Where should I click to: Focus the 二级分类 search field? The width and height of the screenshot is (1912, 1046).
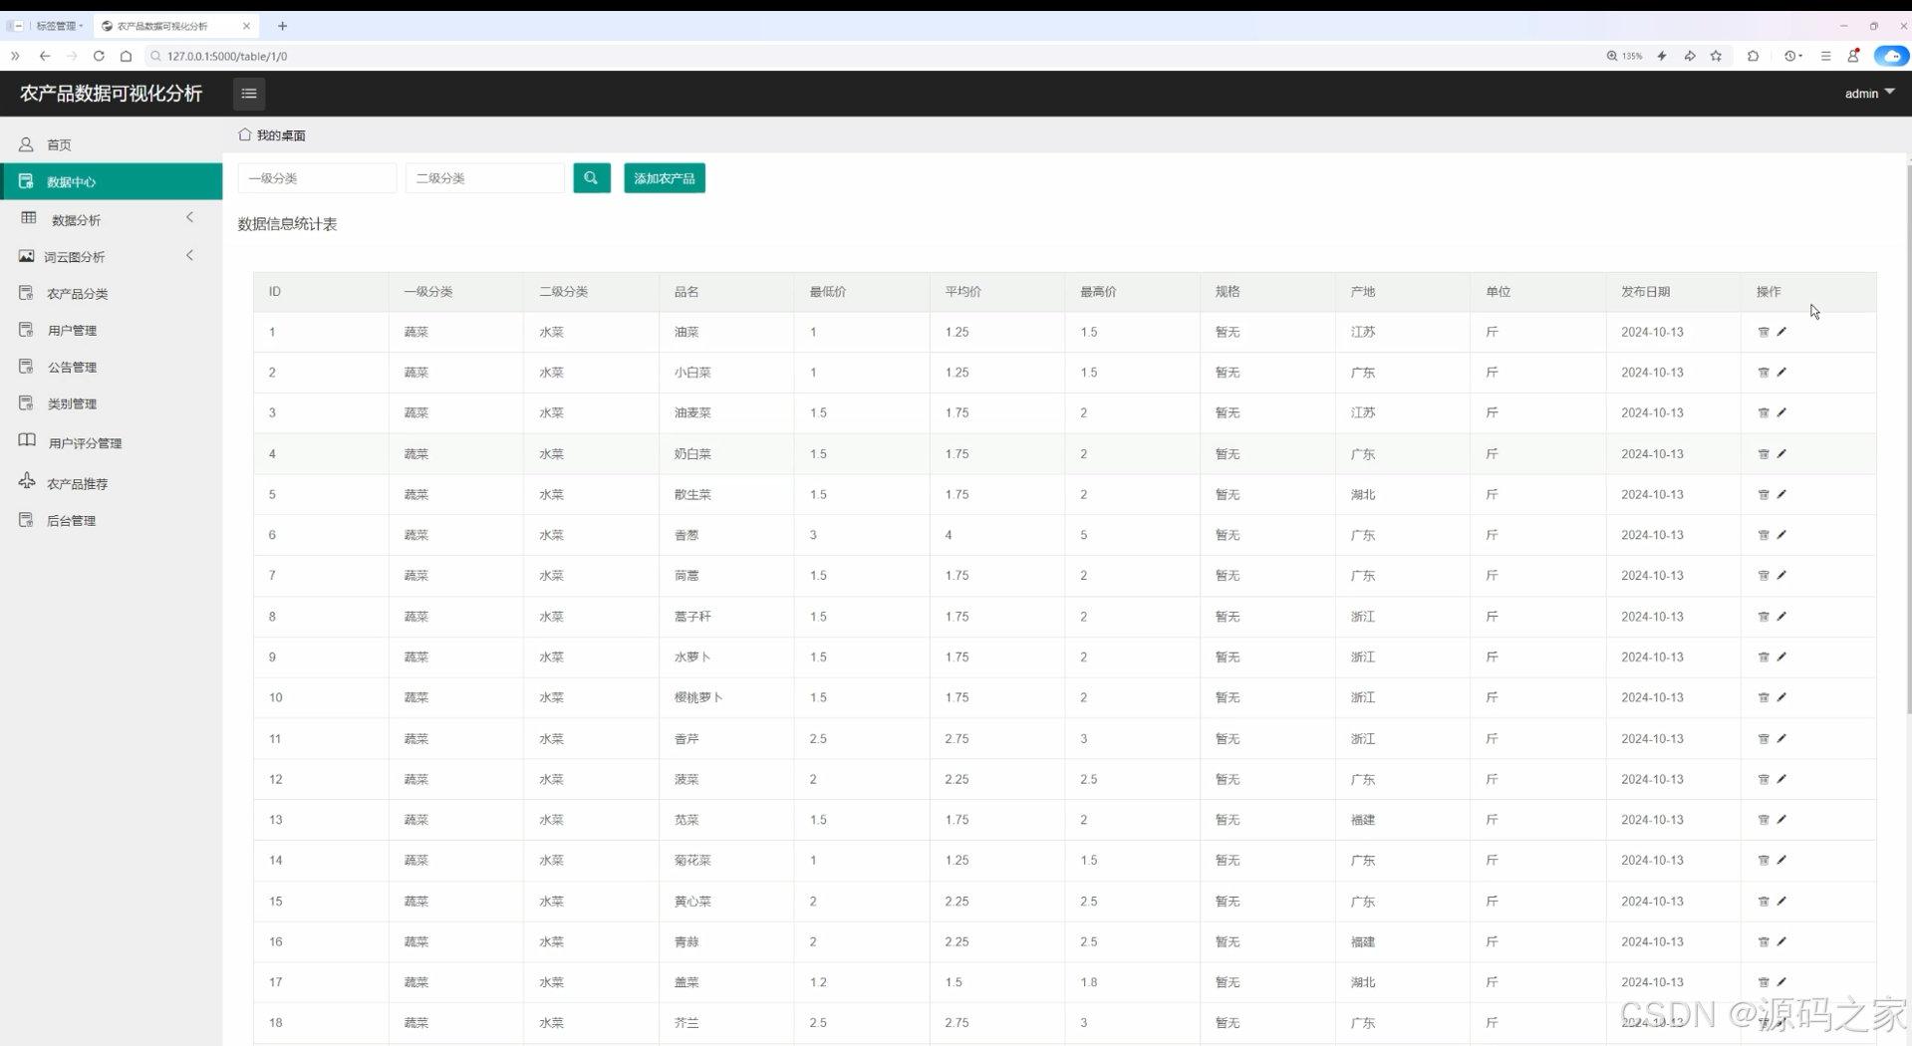click(x=485, y=178)
